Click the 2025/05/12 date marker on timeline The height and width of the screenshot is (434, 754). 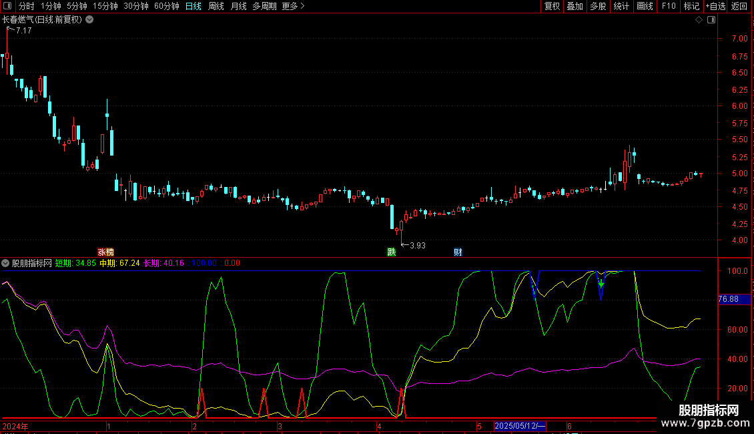point(520,426)
